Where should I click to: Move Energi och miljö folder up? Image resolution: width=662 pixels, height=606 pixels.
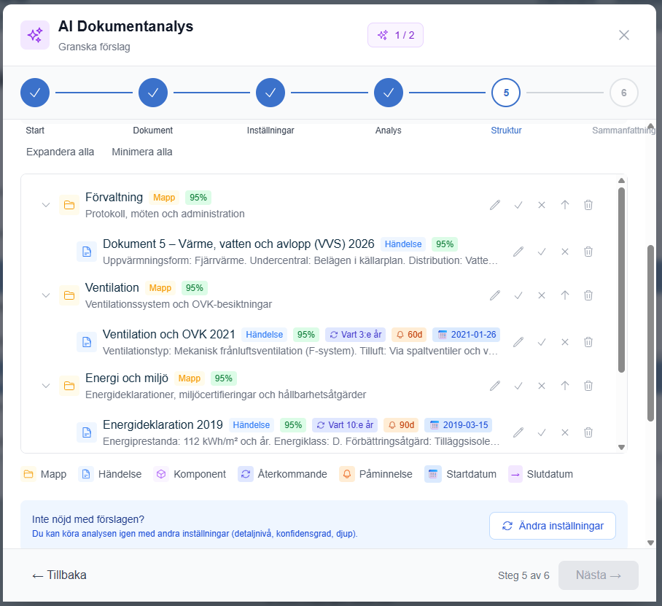[x=565, y=386]
